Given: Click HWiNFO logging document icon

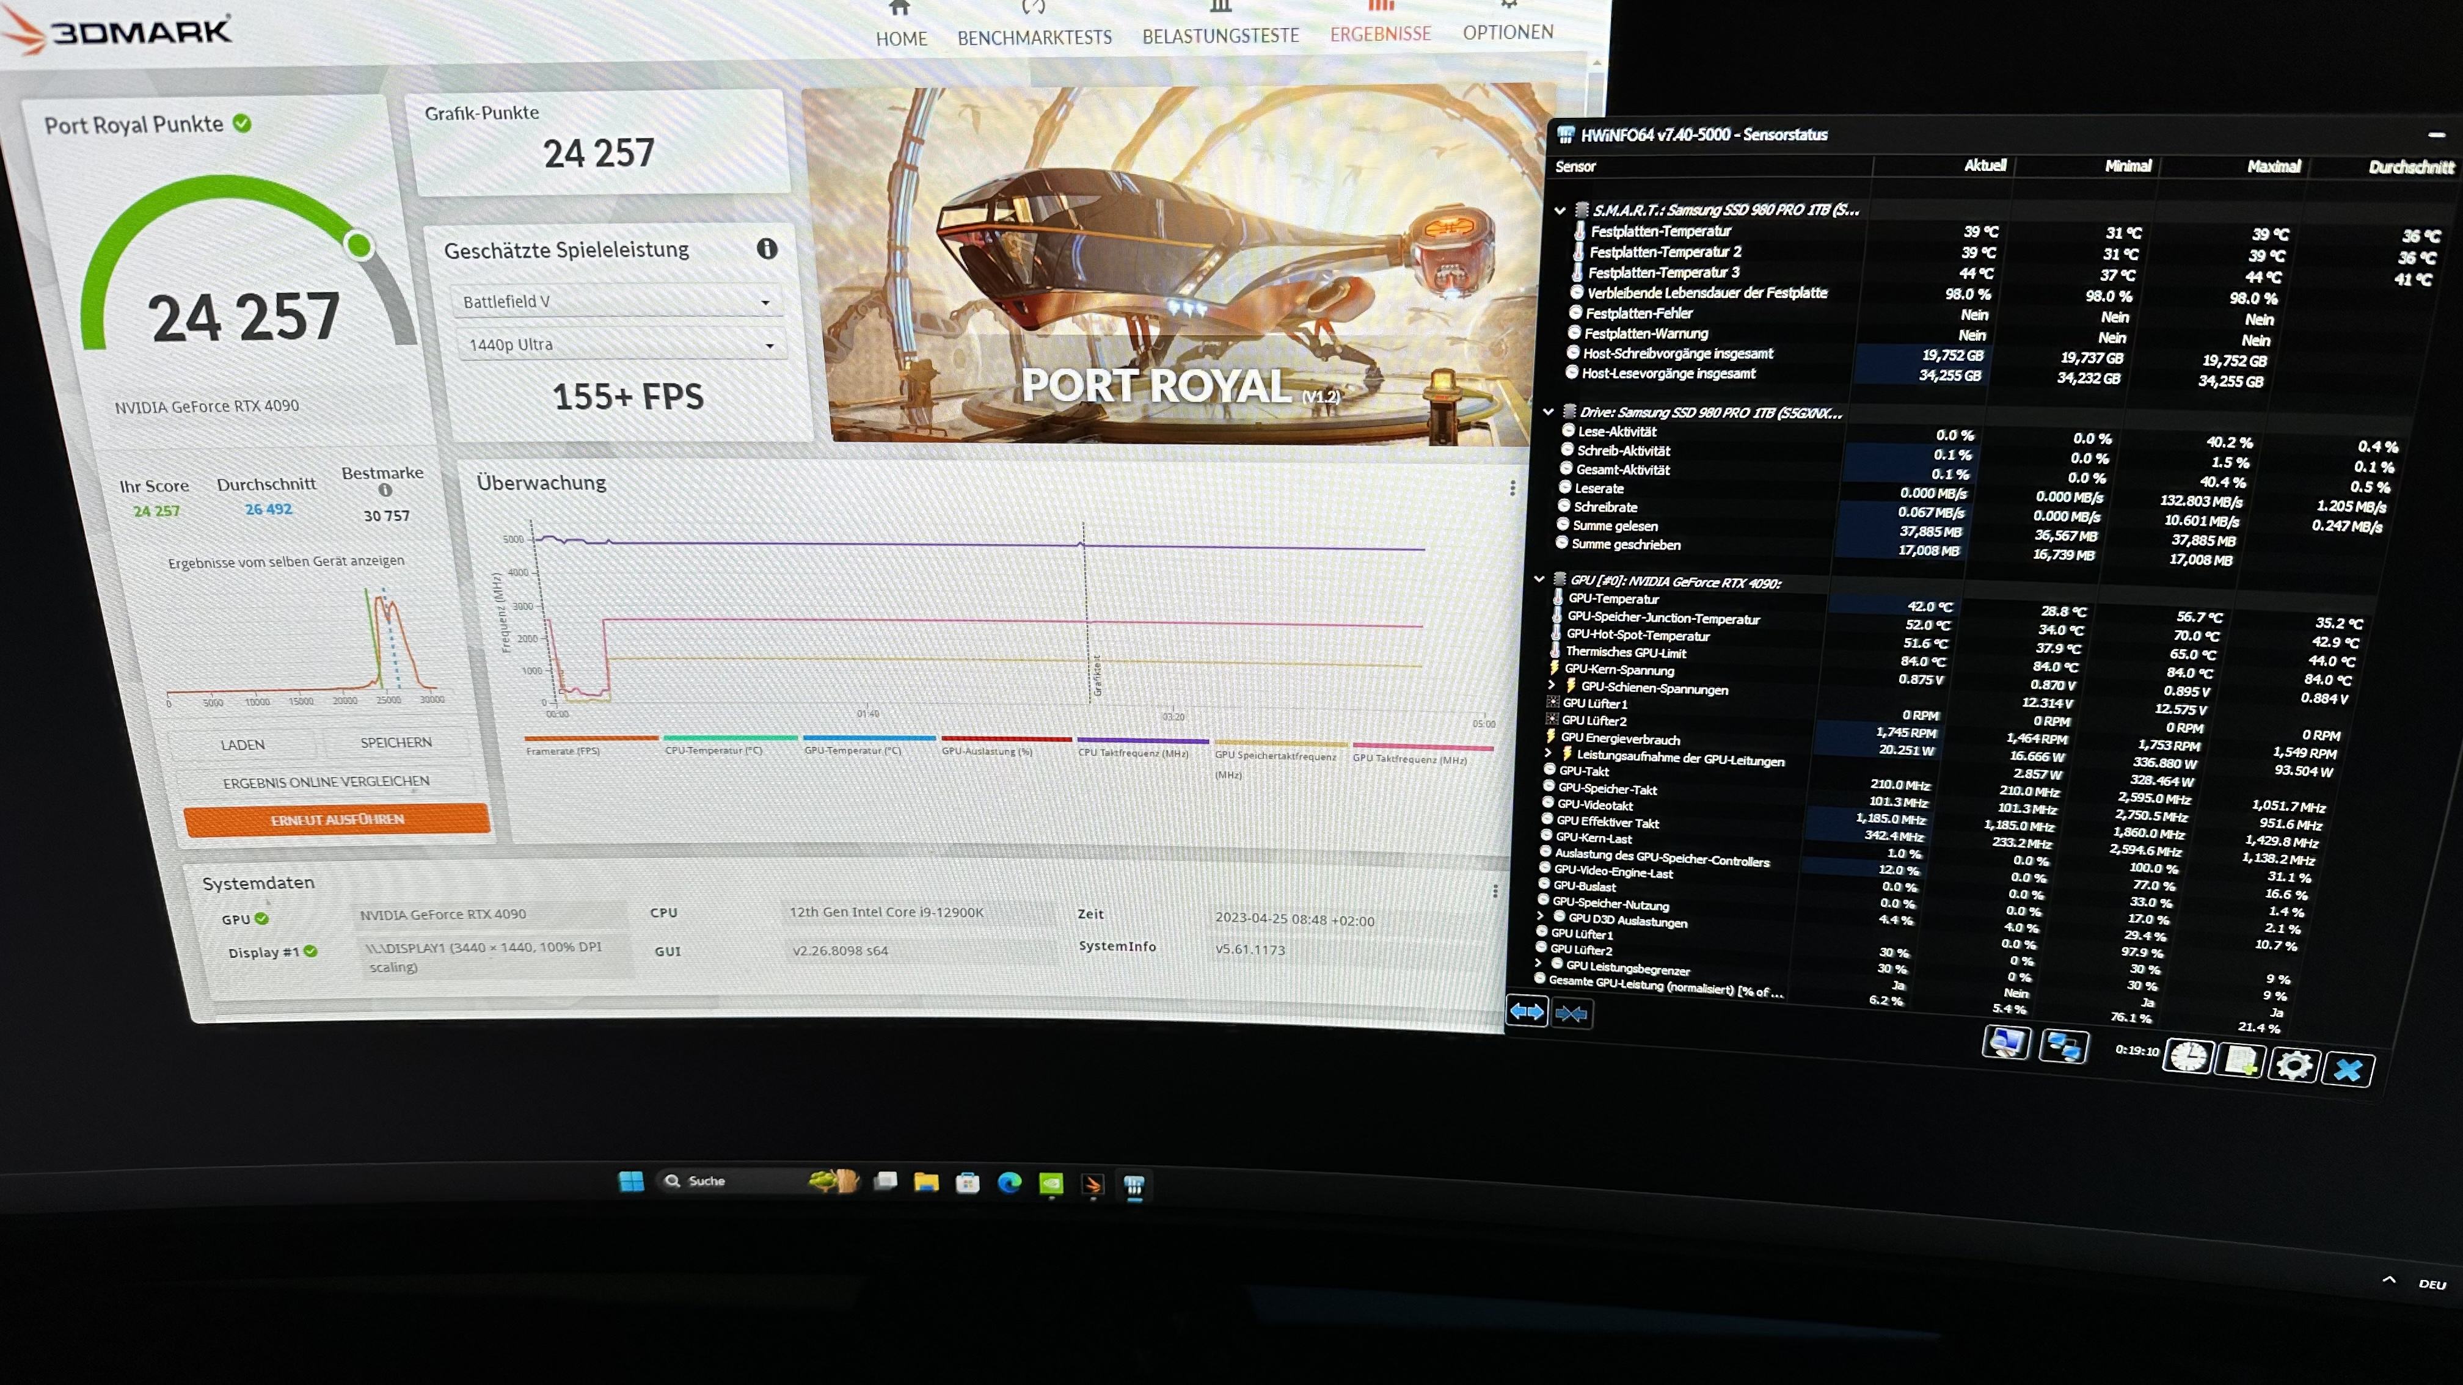Looking at the screenshot, I should coord(2241,1060).
